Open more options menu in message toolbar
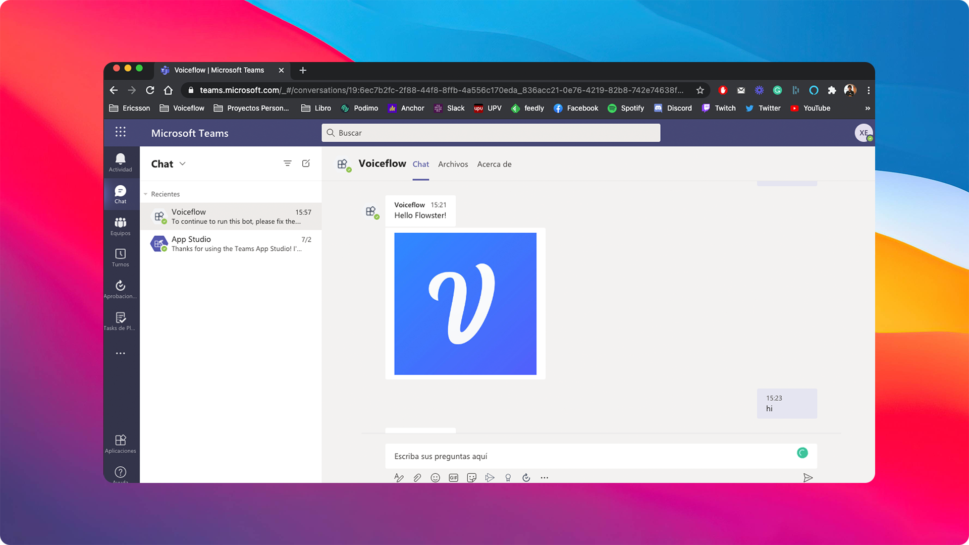This screenshot has width=969, height=545. 545,477
